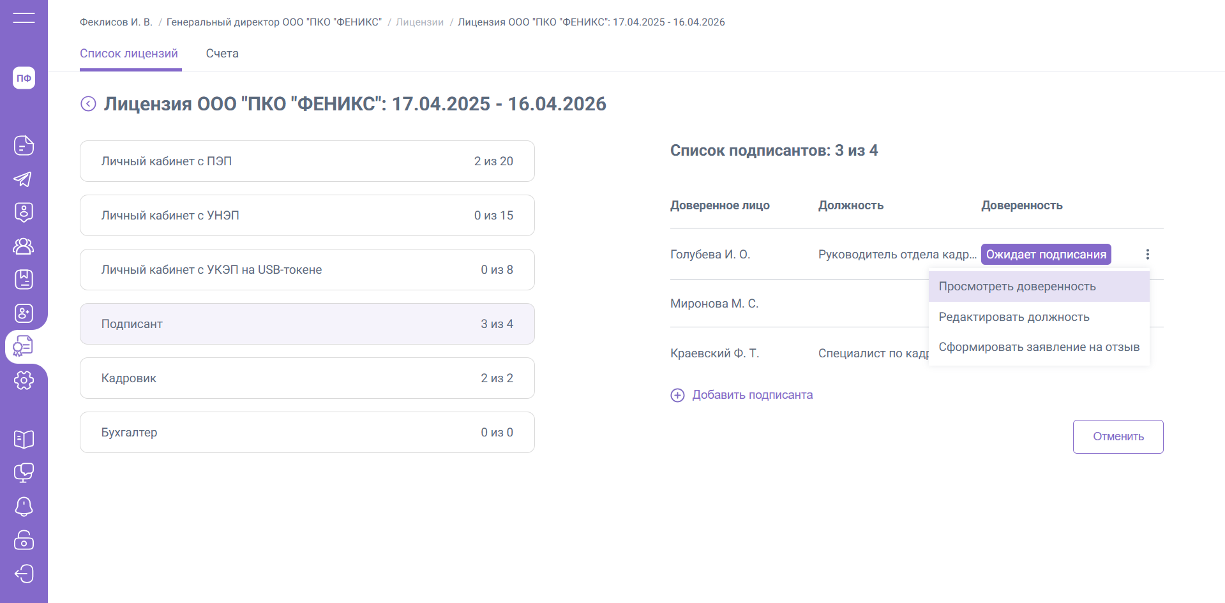Open the documents icon in sidebar

(24, 145)
